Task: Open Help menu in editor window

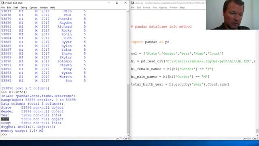Action: pos(183,8)
